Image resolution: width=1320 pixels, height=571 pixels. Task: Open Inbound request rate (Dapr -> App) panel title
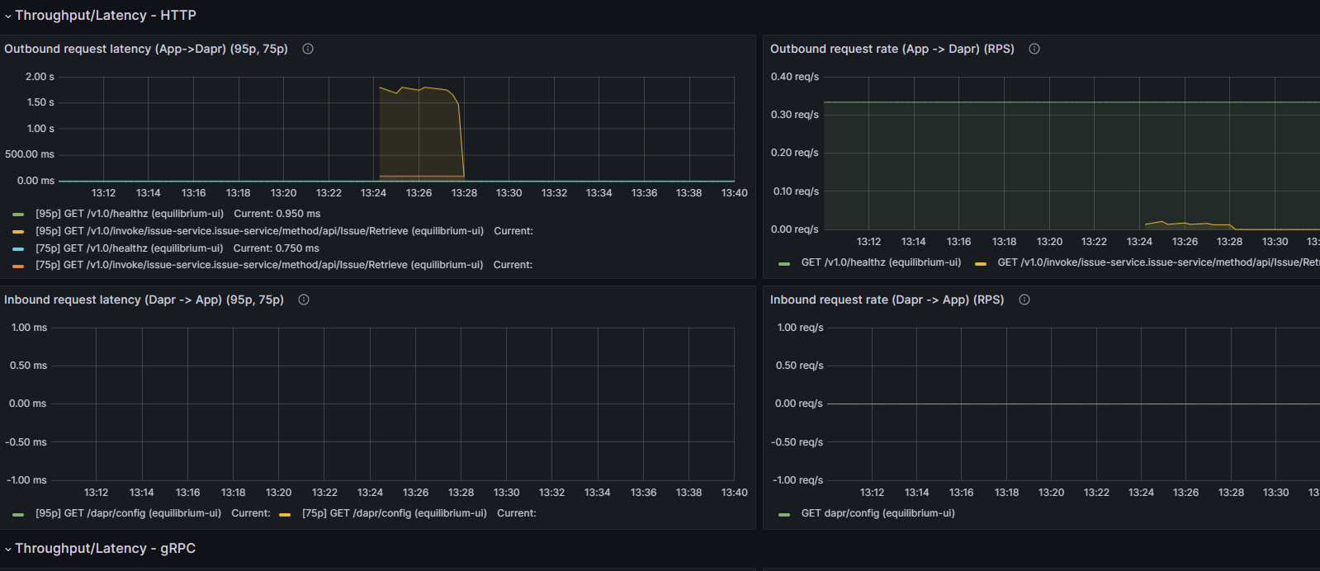coord(887,300)
